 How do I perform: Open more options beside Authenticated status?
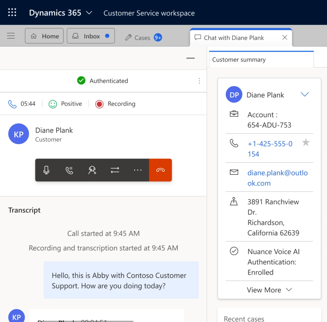pos(199,81)
